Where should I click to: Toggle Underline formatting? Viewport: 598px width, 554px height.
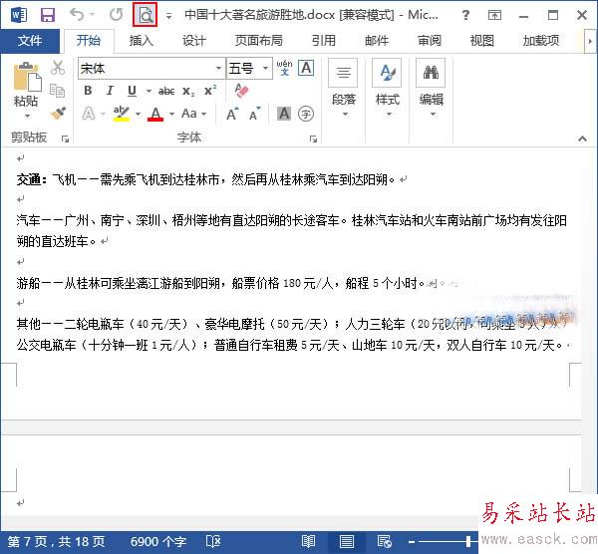click(132, 91)
